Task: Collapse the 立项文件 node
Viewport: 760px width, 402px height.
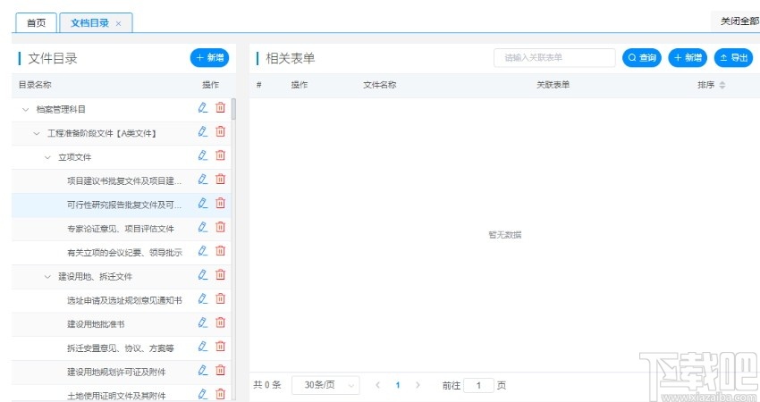Action: point(47,157)
